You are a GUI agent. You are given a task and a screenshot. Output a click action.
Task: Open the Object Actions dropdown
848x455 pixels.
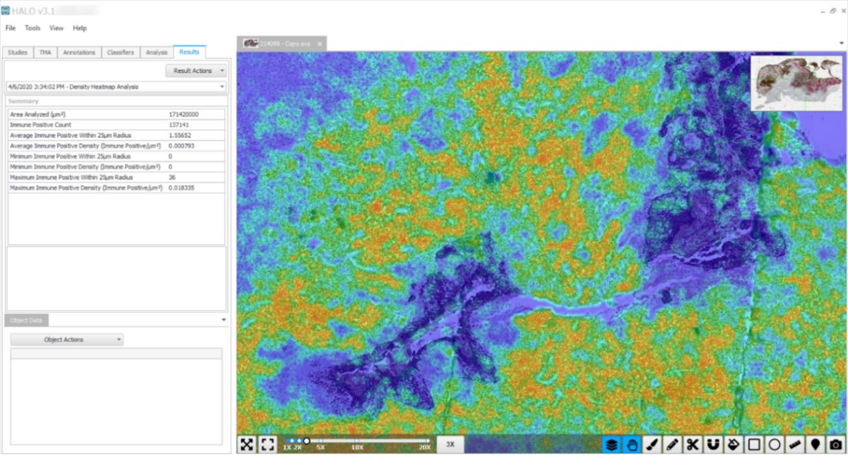[67, 340]
